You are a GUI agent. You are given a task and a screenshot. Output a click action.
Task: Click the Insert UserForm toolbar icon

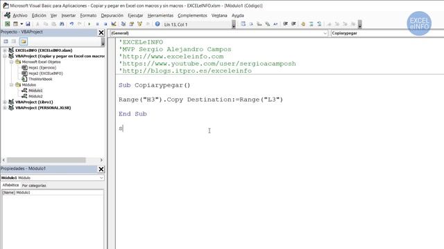pyautogui.click(x=15, y=24)
